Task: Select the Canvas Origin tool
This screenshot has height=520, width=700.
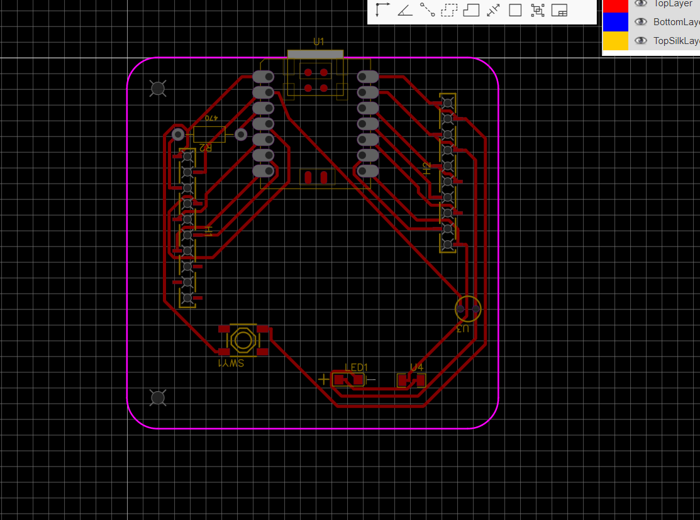Action: [382, 10]
